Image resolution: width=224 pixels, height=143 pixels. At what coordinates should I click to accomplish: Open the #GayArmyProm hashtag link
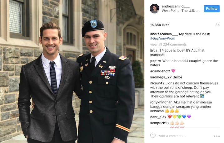[x=162, y=38]
